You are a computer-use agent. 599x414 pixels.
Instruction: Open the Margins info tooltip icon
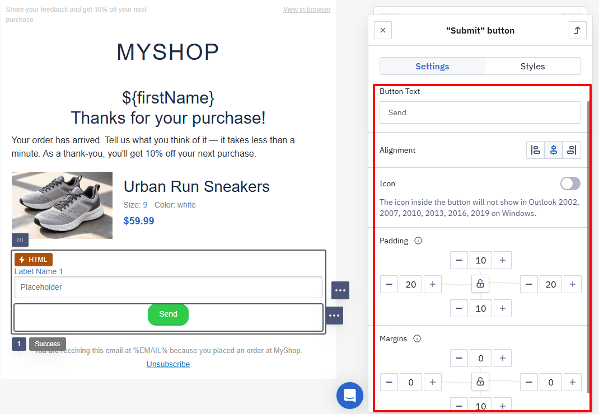point(417,338)
